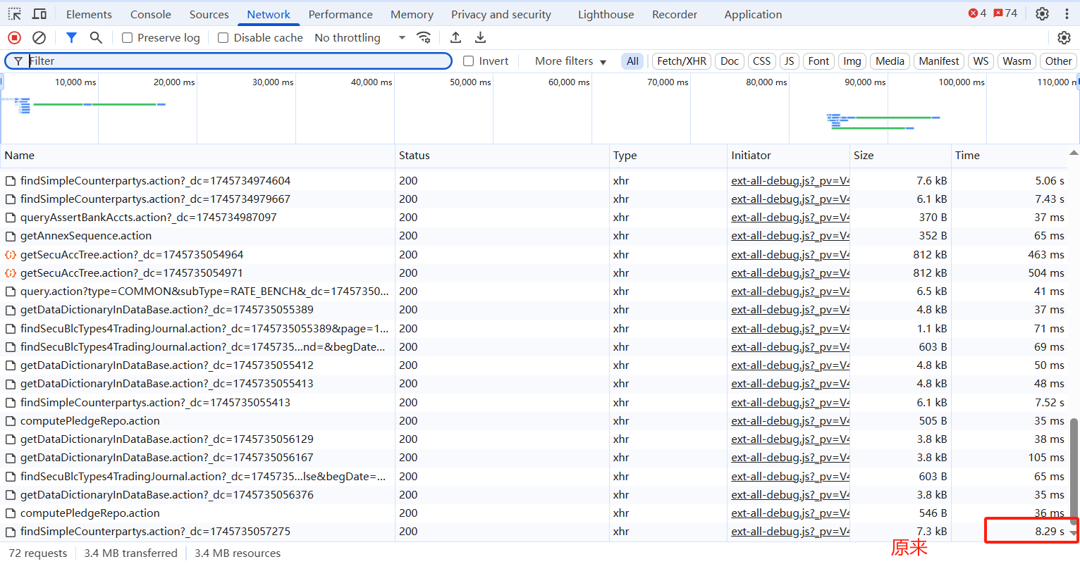Open the DevTools three-dot menu
Viewport: 1080px width, 564px height.
(1067, 14)
